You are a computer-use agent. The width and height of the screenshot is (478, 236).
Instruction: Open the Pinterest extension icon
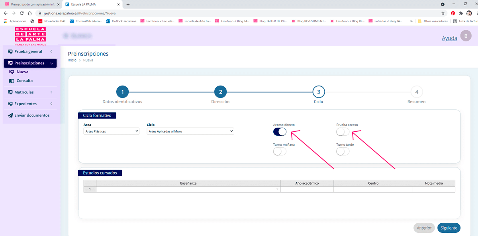coord(453,13)
